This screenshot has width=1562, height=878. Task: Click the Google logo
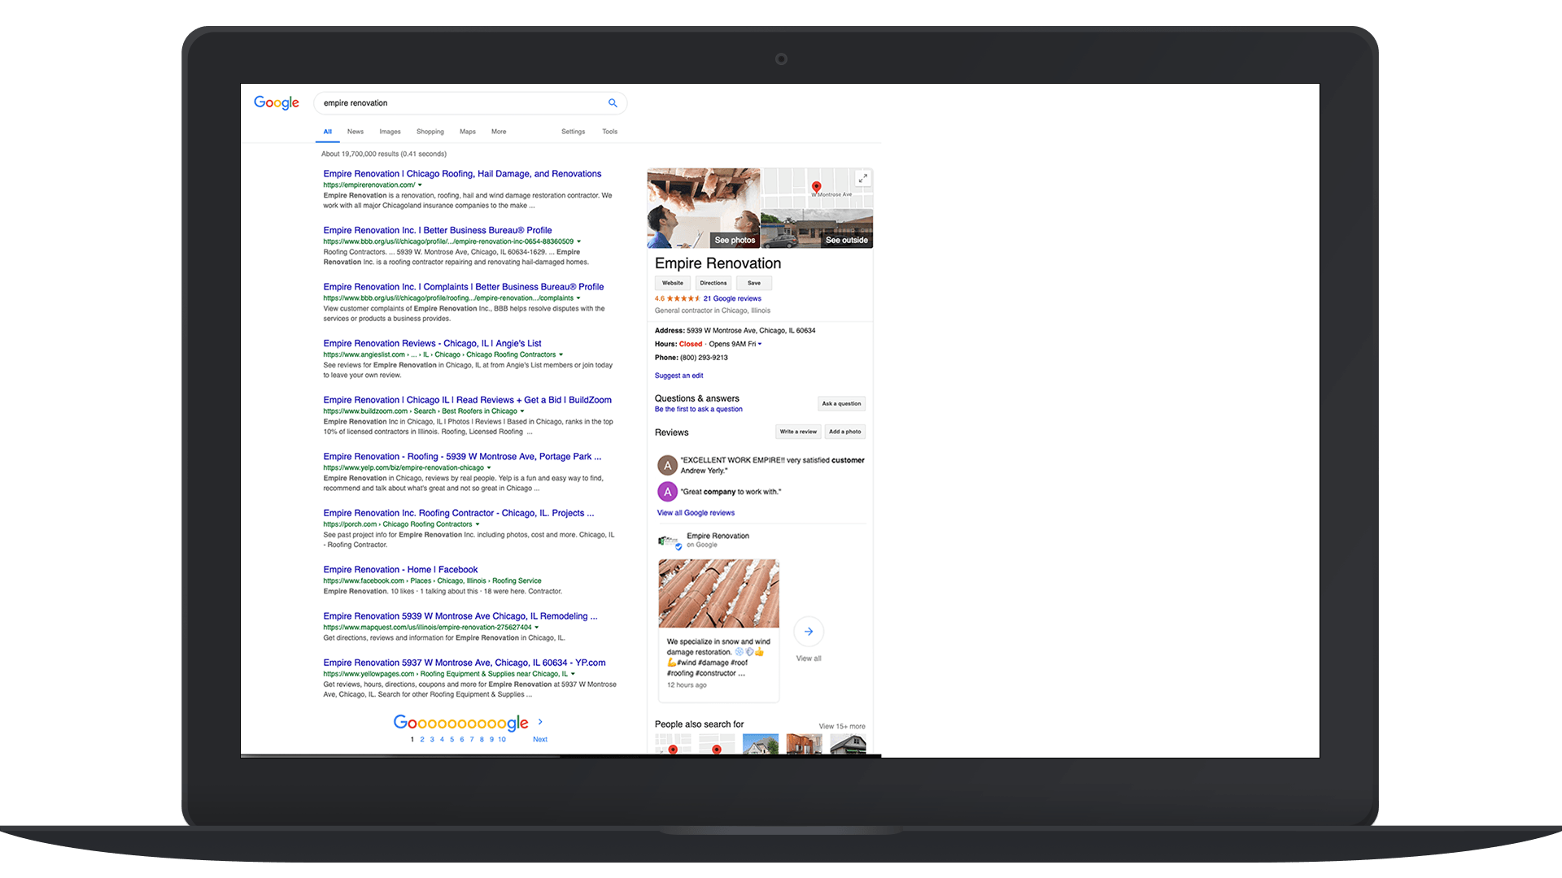tap(277, 102)
